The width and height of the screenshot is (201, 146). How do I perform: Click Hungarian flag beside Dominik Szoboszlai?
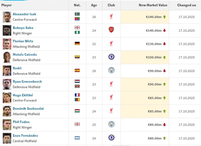click(77, 111)
